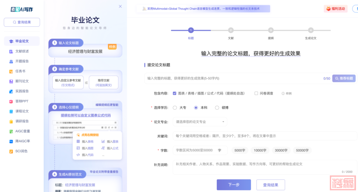Click the 答辩PPT sidebar icon
The width and height of the screenshot is (358, 192).
[x=11, y=101]
